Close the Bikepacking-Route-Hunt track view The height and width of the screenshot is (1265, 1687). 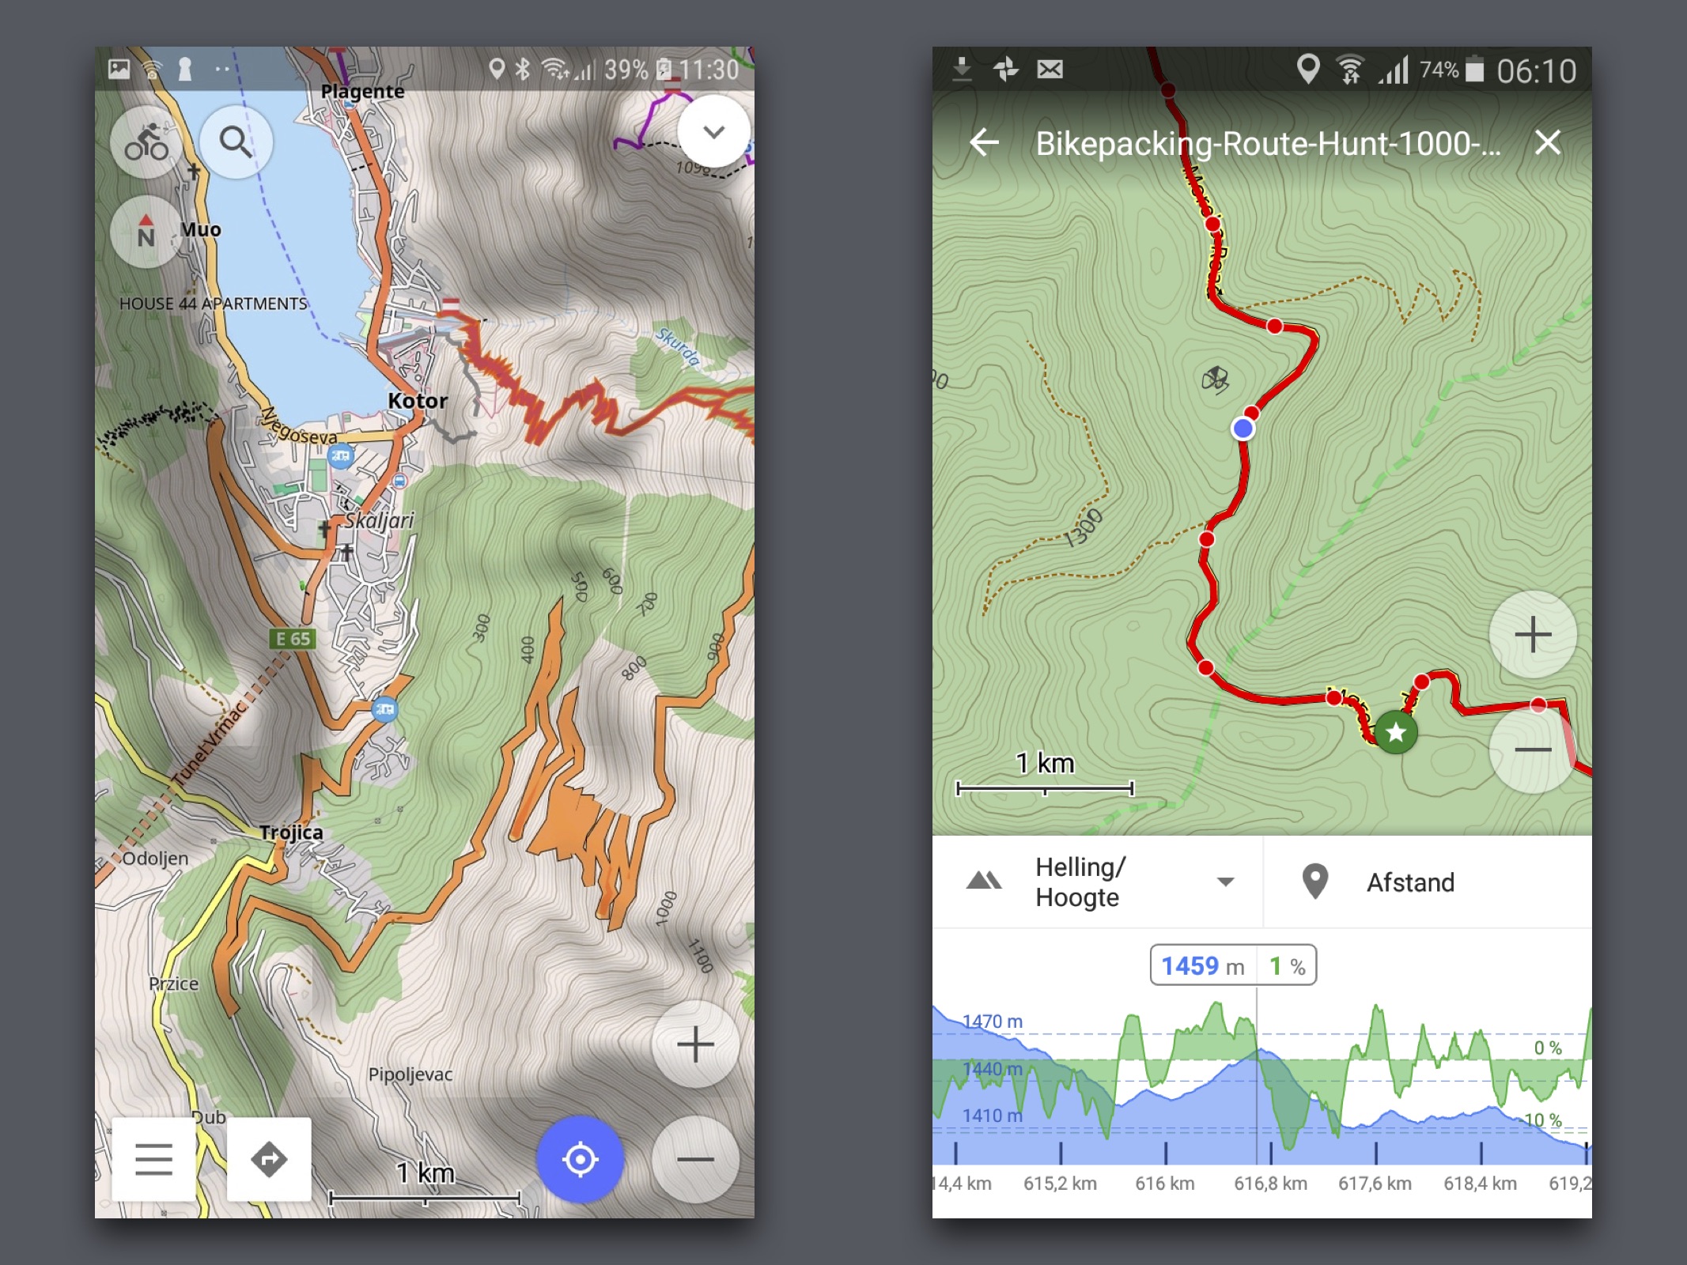1547,142
